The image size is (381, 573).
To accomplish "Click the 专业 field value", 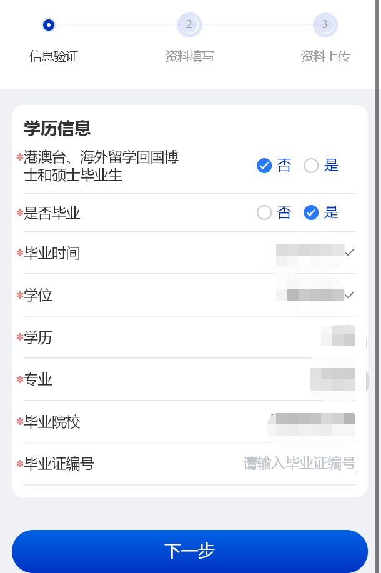I will point(332,379).
